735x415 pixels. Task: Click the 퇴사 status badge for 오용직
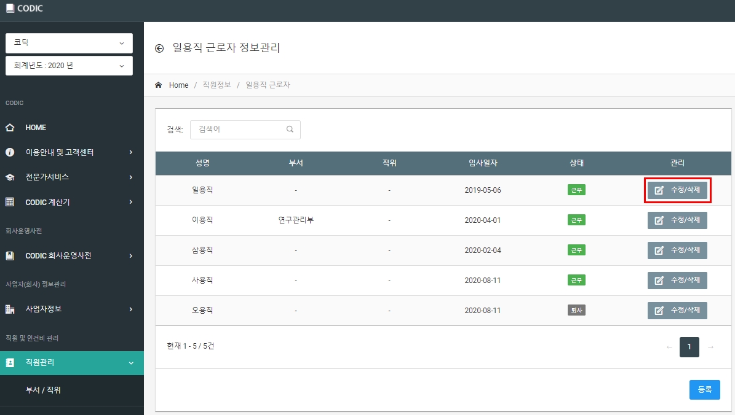tap(576, 310)
